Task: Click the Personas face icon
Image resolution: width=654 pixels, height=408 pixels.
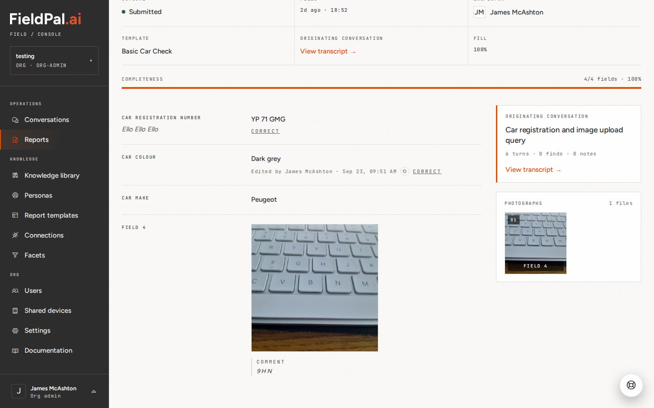Action: pyautogui.click(x=15, y=195)
